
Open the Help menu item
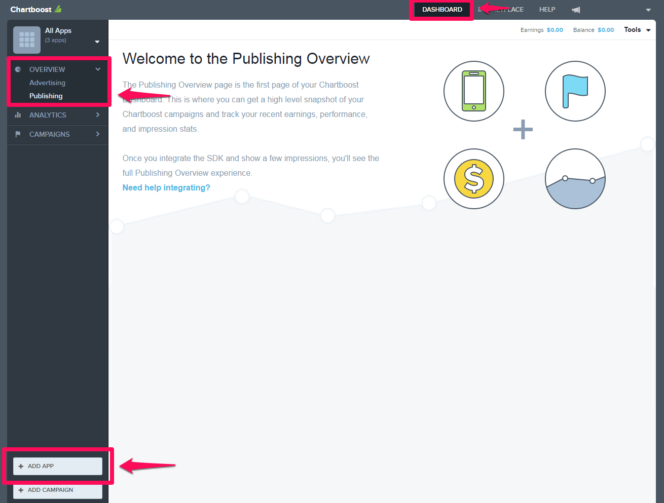547,10
